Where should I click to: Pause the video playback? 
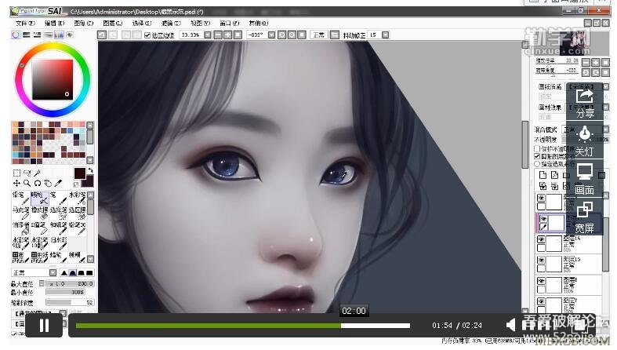44,325
